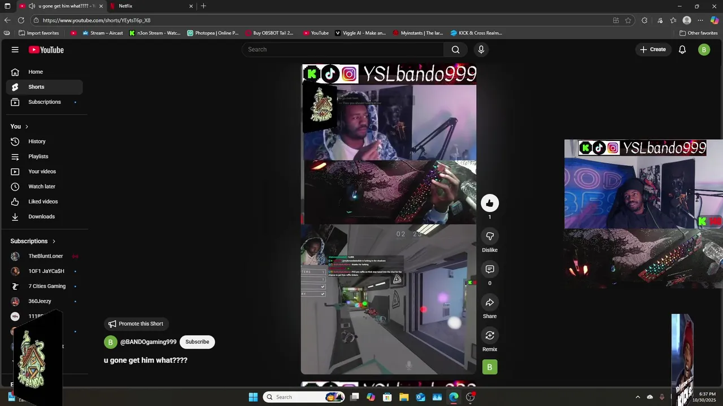Open watch History
The width and height of the screenshot is (723, 406).
[x=44, y=142]
